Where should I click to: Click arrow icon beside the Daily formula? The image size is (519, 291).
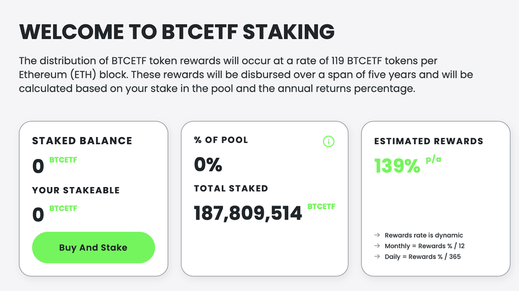click(378, 257)
